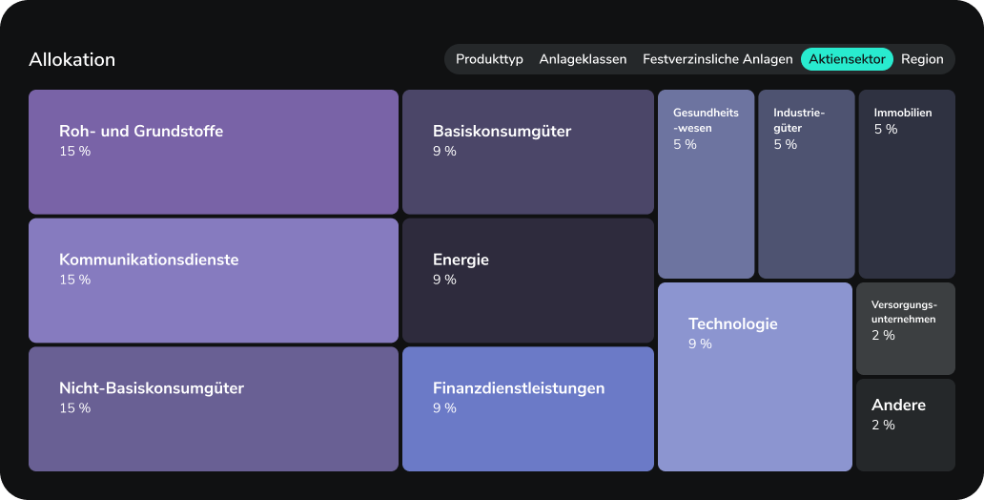984x500 pixels.
Task: Click the Roh- und Grundstoffe tile
Action: tap(214, 152)
